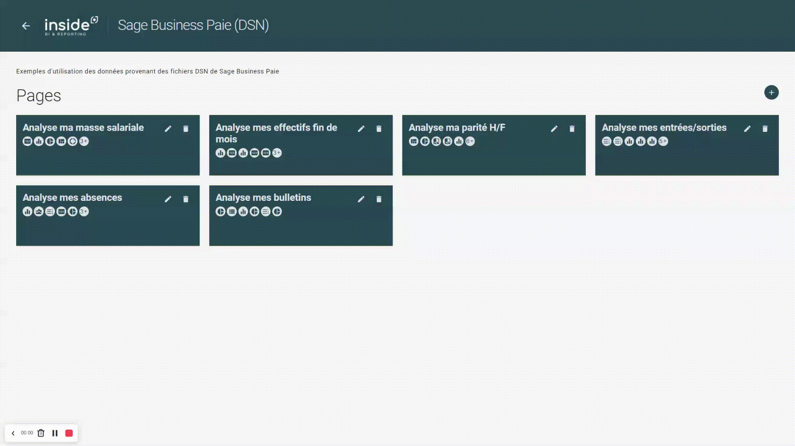The image size is (795, 446).
Task: Edit the Analyse mes bulletins page
Action: pyautogui.click(x=361, y=199)
